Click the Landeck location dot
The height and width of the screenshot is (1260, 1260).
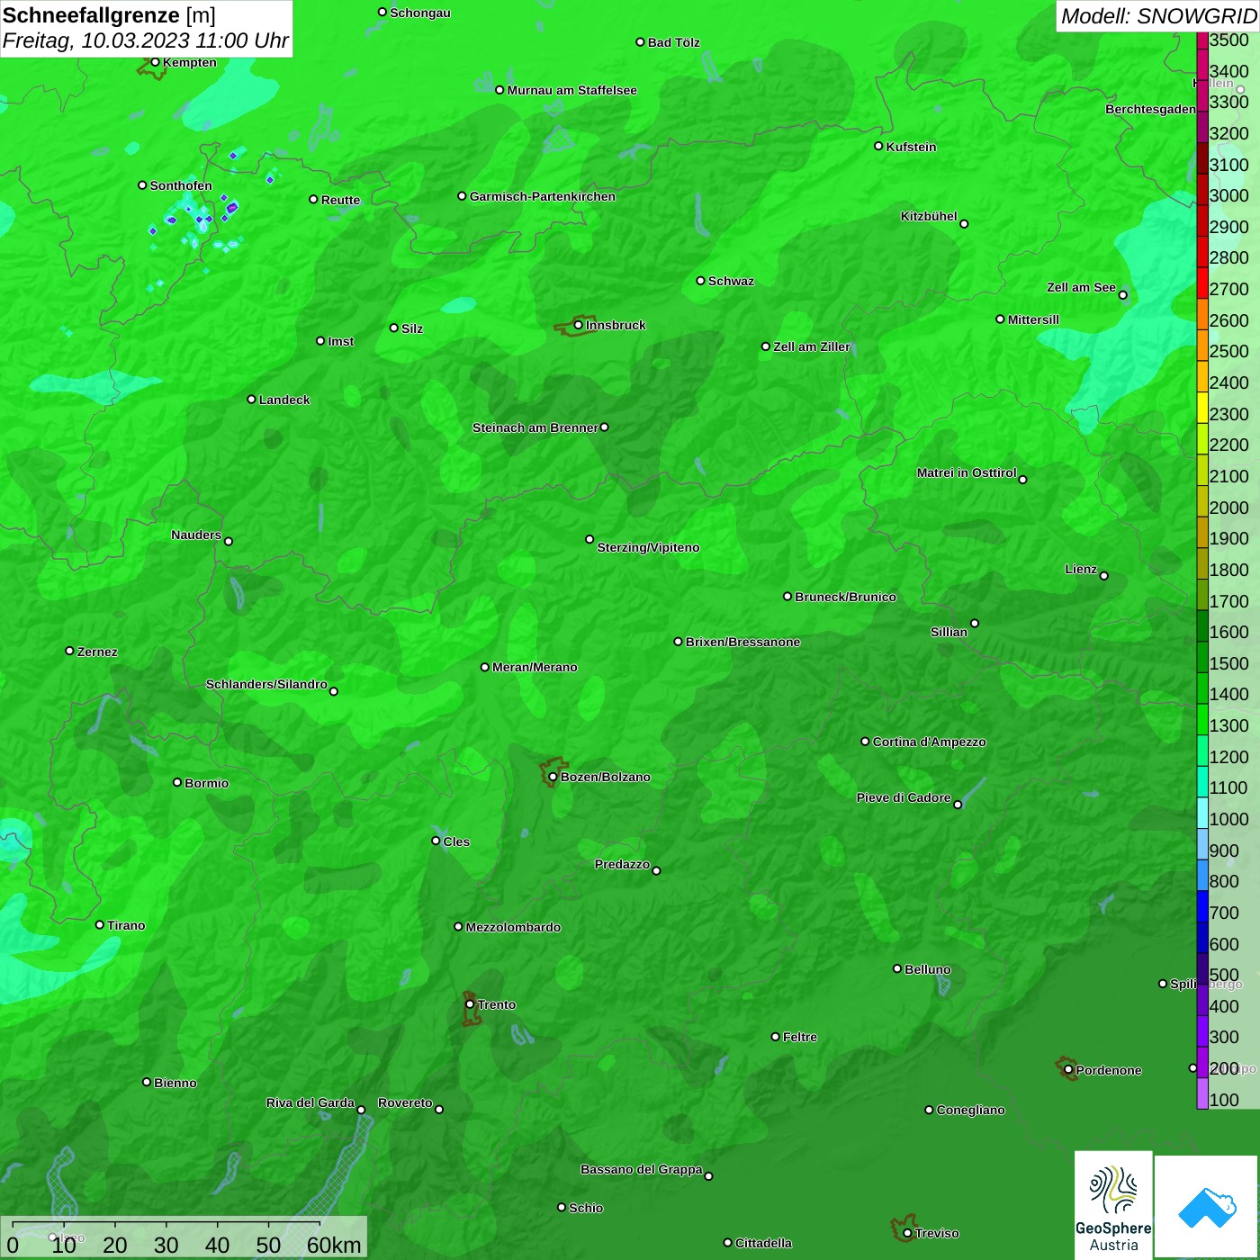pos(251,400)
